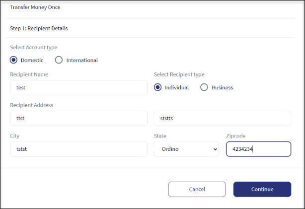Click the Transfer Money Once title
This screenshot has width=305, height=209.
[35, 7]
